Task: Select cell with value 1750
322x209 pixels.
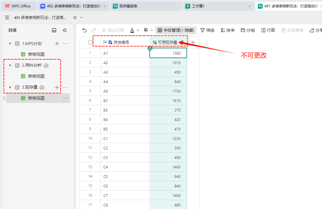Action: (x=168, y=91)
